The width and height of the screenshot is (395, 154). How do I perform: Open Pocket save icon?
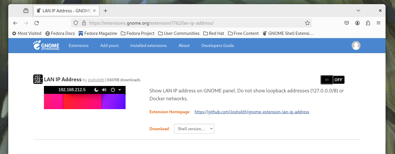coord(347,23)
